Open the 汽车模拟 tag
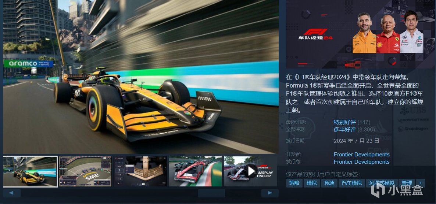 click(x=352, y=183)
